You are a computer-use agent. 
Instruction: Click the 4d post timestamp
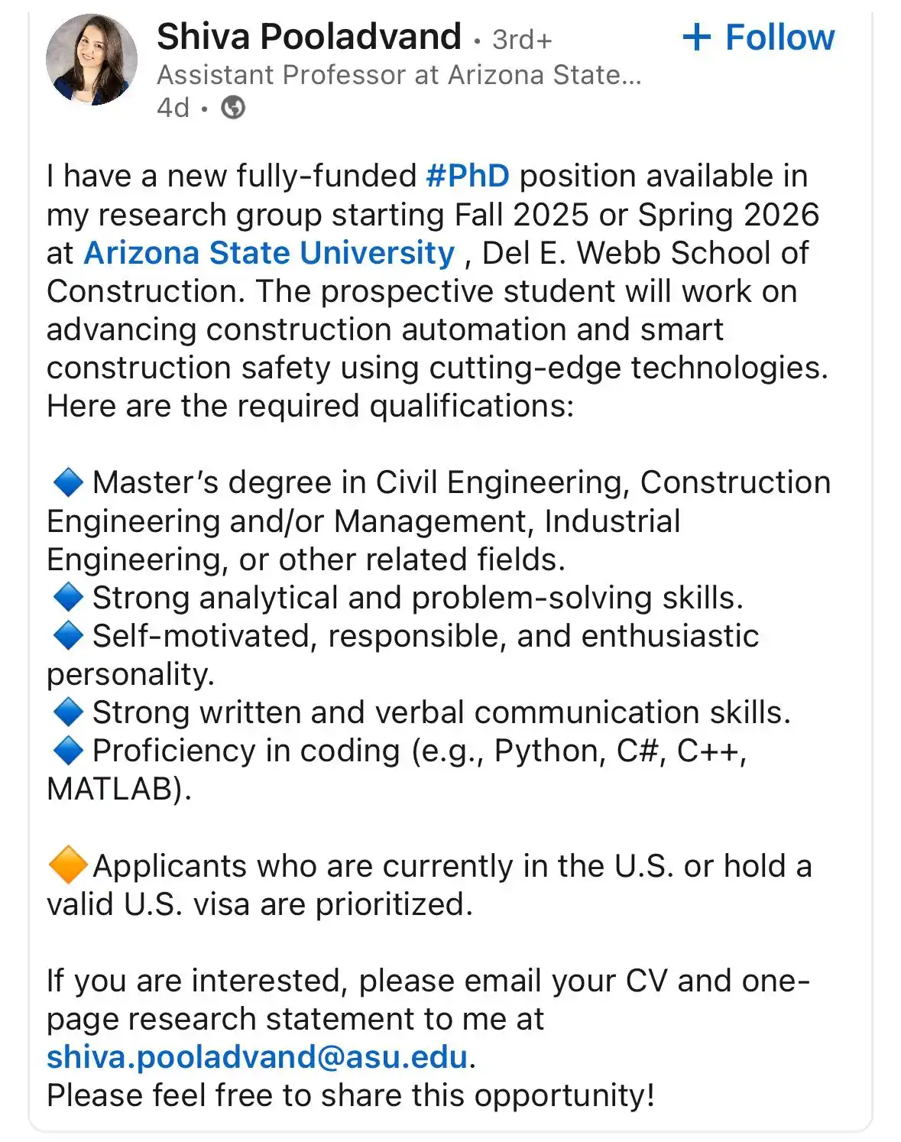pos(173,108)
